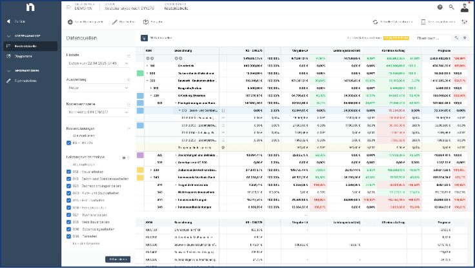Click the green color swatch of row 200
475x268 pixels.
pos(140,73)
